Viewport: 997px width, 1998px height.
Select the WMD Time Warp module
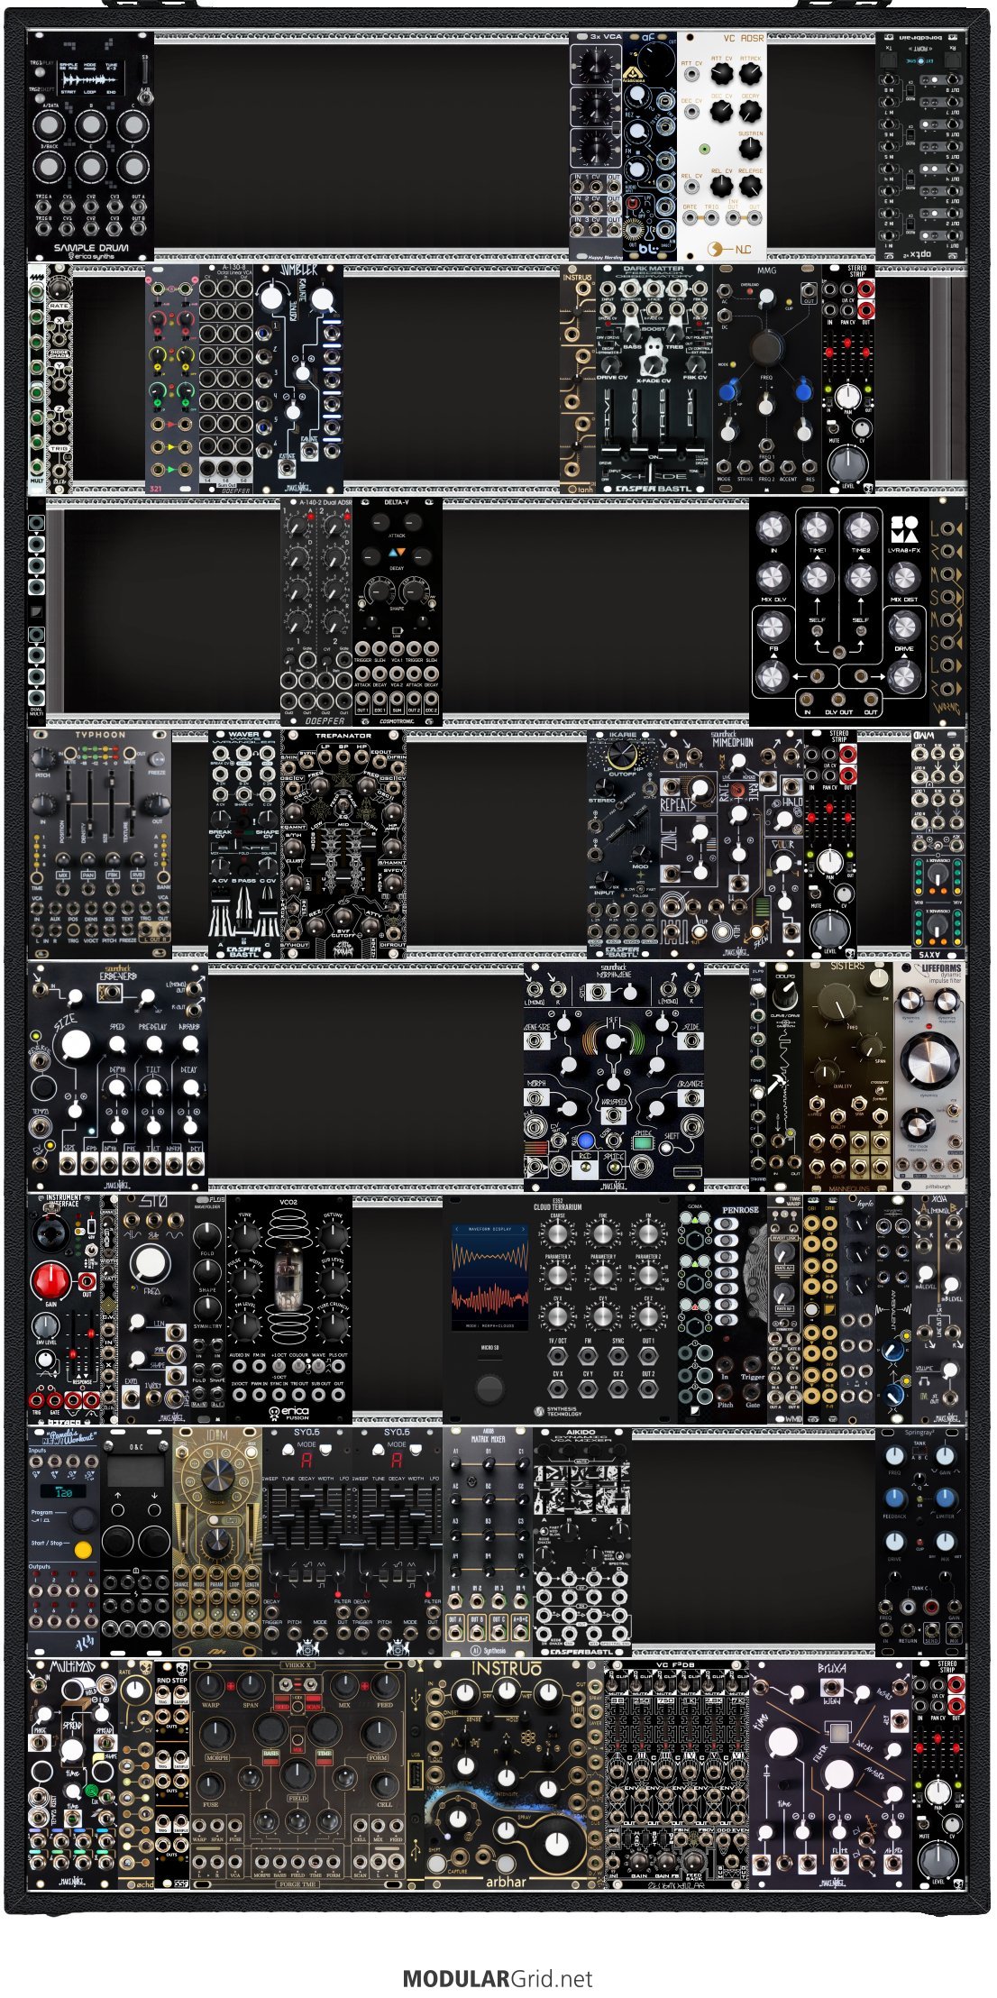785,1308
